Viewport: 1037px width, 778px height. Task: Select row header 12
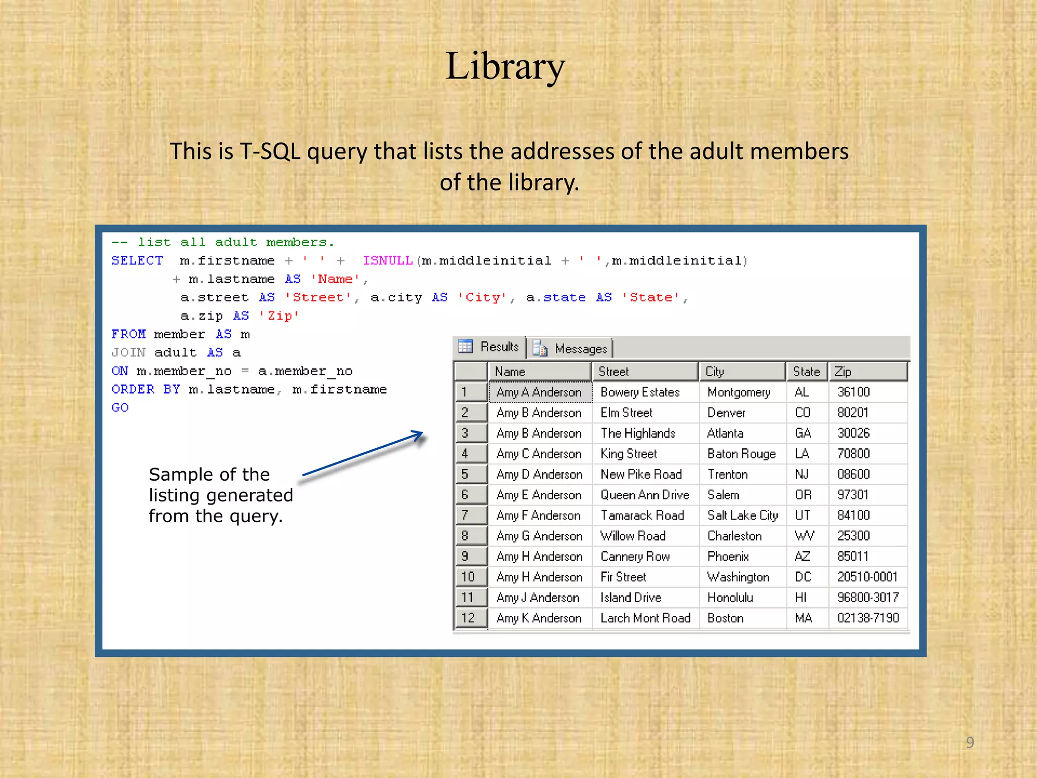pyautogui.click(x=471, y=618)
